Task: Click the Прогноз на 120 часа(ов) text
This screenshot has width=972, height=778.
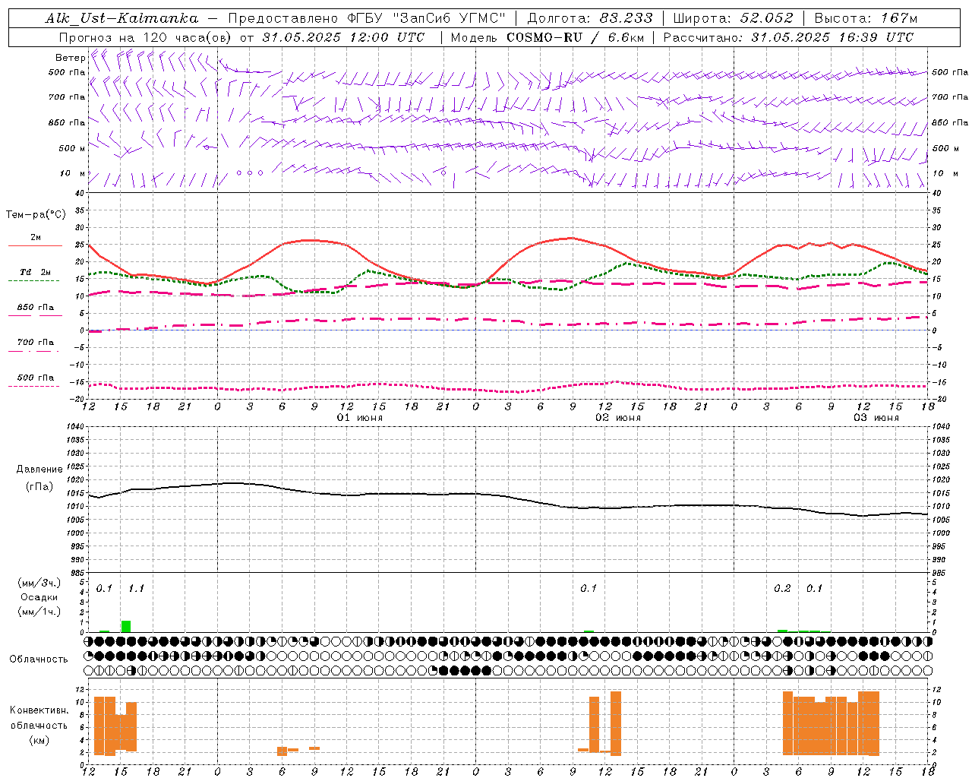Action: (x=146, y=37)
